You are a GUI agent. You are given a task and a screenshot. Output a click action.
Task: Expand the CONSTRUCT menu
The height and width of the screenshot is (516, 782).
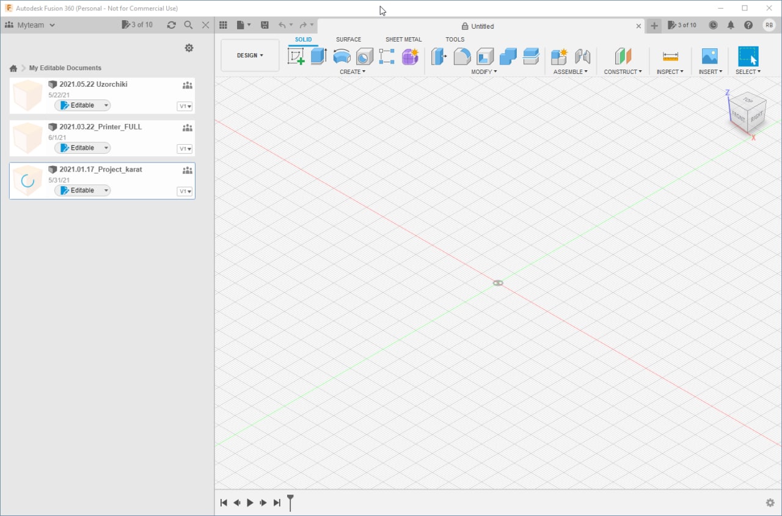click(623, 72)
